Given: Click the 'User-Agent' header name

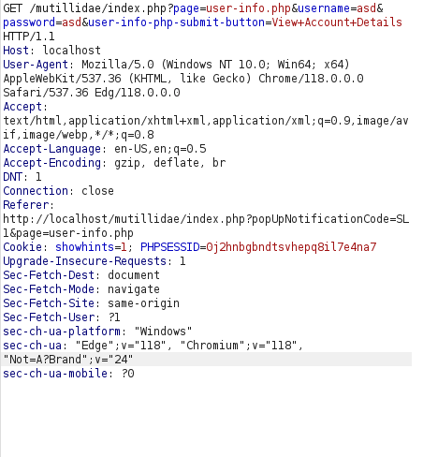Looking at the screenshot, I should 36,65.
